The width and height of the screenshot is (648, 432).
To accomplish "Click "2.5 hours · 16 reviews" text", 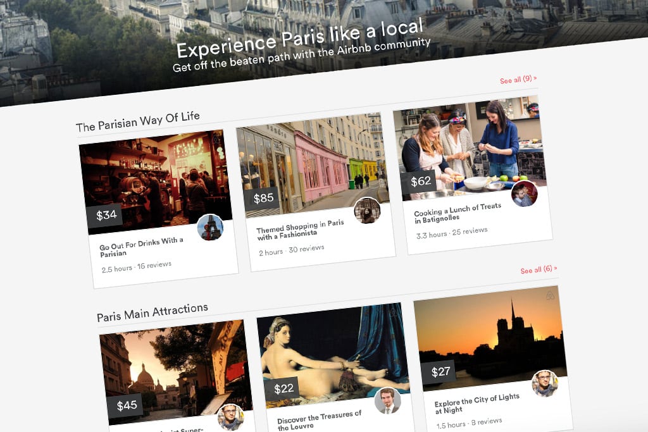I will click(x=137, y=267).
